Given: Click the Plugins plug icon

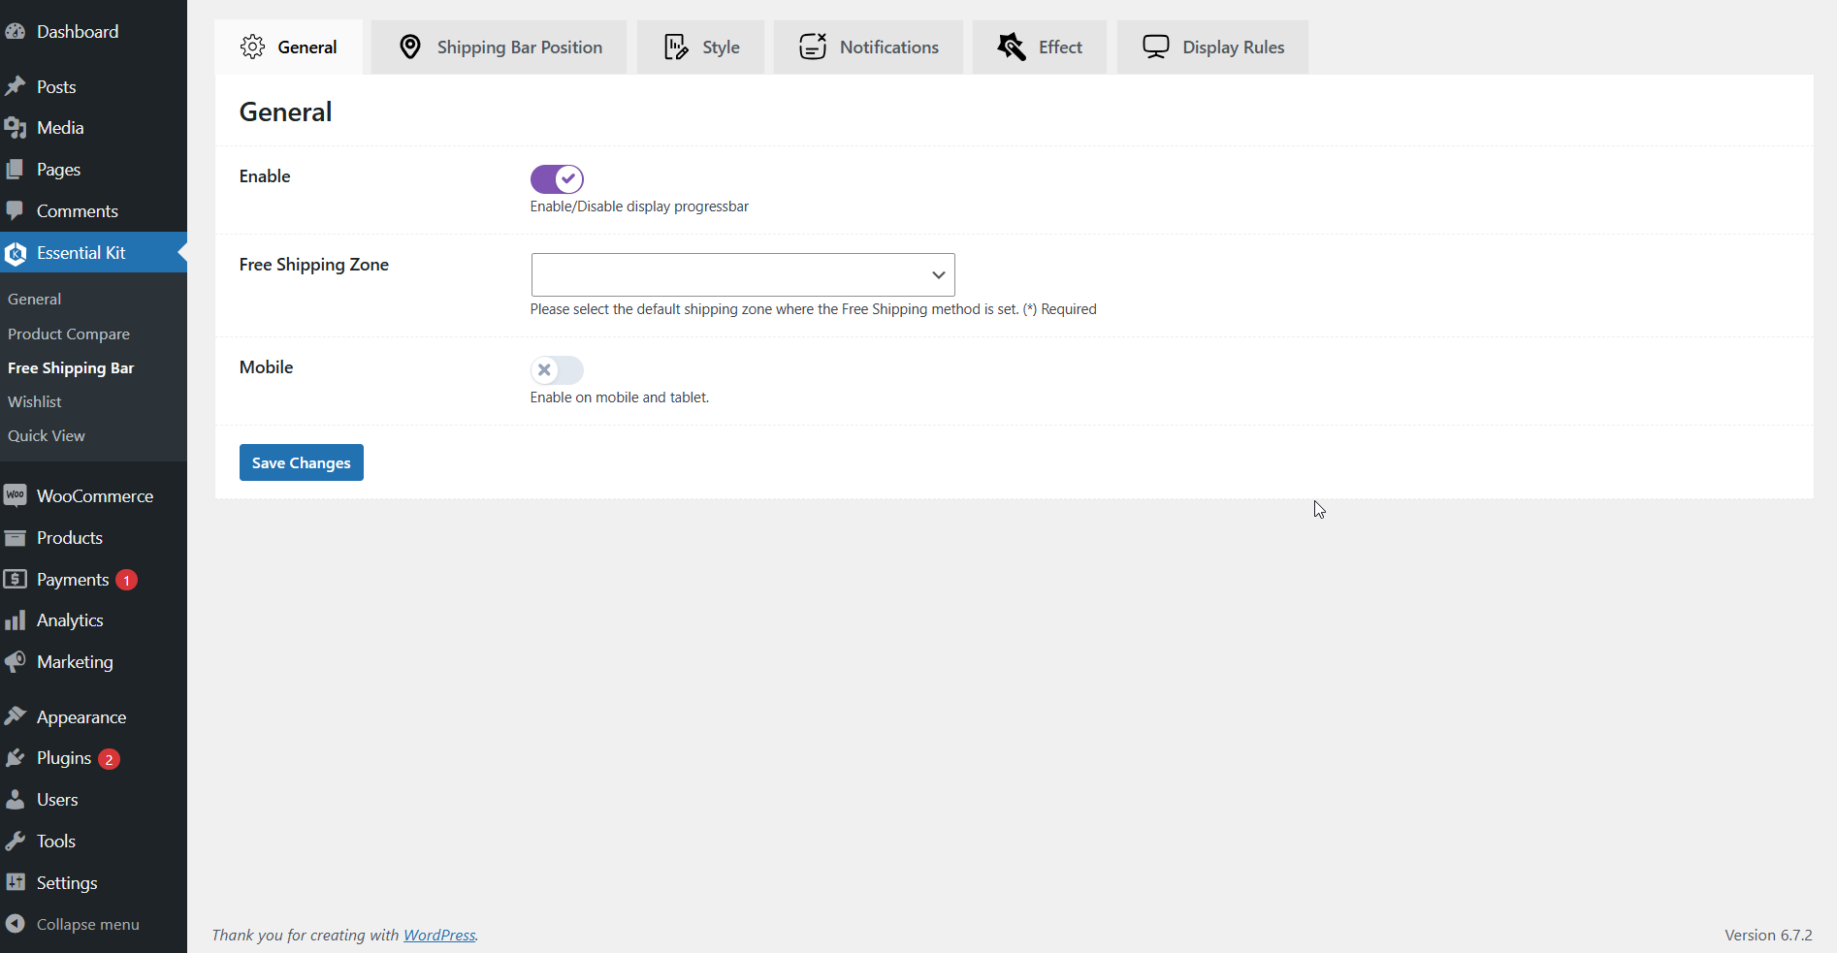Looking at the screenshot, I should point(16,758).
